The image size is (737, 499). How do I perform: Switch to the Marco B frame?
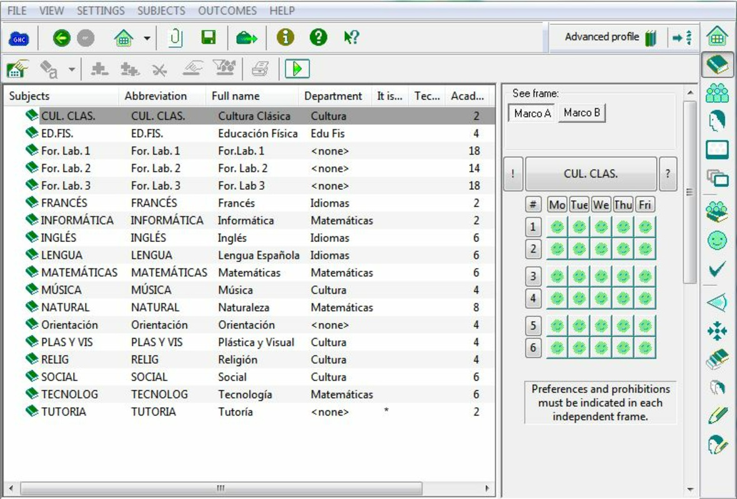pos(582,113)
